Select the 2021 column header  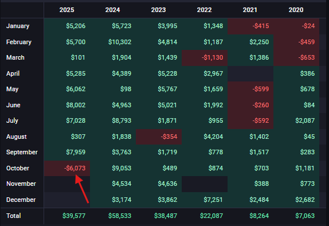250,10
